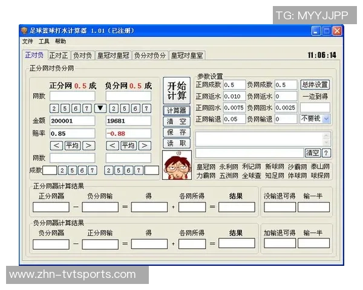Viewport: 363px width, 290px height.
Task: Click 成数 row left button 5
Action: point(72,170)
